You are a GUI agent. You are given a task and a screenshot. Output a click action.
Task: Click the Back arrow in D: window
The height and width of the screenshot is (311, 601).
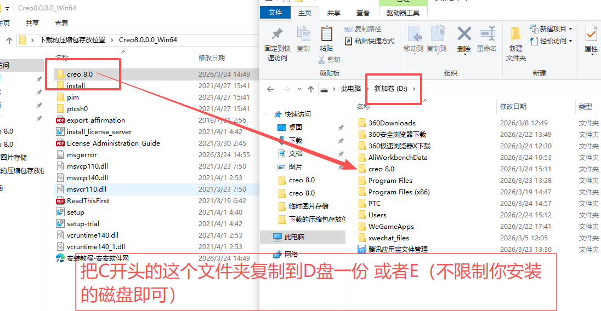(x=270, y=89)
